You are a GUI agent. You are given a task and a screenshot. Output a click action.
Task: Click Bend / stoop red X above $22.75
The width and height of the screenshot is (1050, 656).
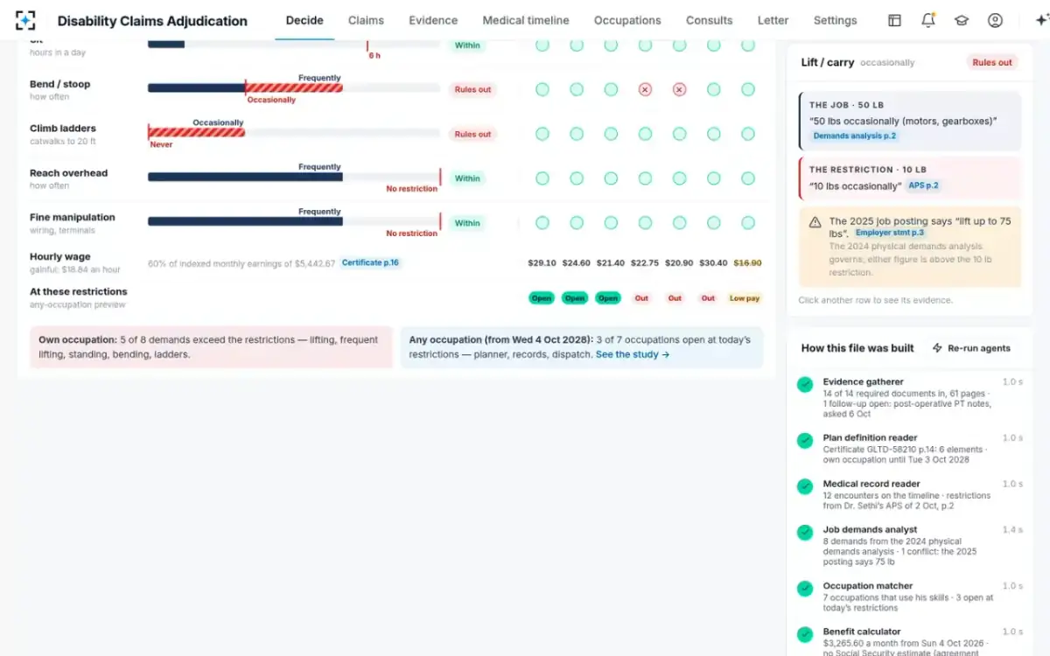coord(645,89)
